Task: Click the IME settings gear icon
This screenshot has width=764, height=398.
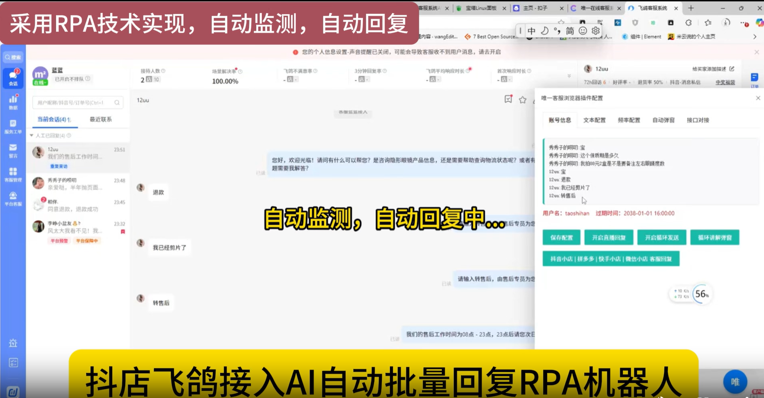Action: click(x=595, y=31)
